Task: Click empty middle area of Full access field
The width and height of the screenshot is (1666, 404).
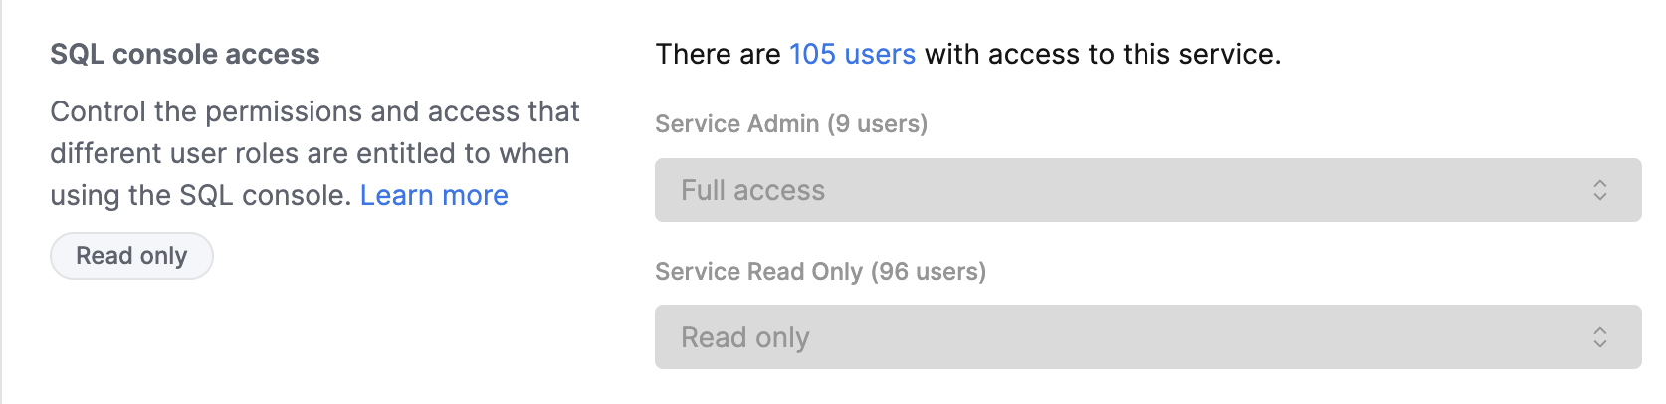Action: point(1194,190)
